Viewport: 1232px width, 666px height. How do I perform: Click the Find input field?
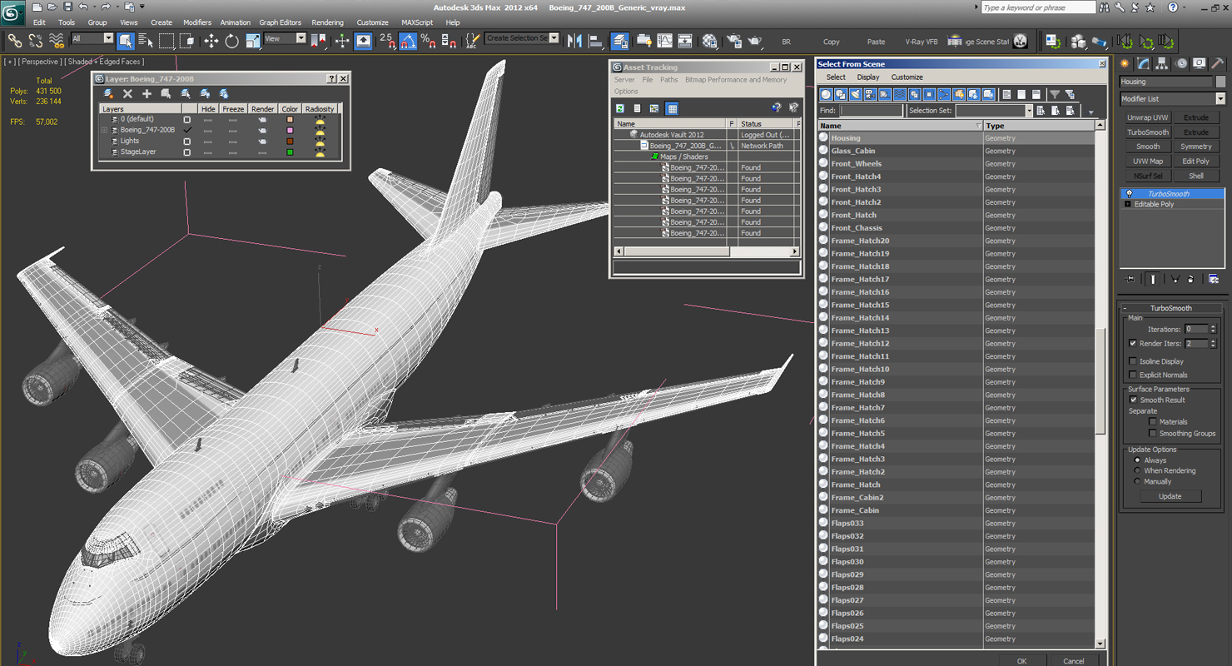[x=871, y=111]
